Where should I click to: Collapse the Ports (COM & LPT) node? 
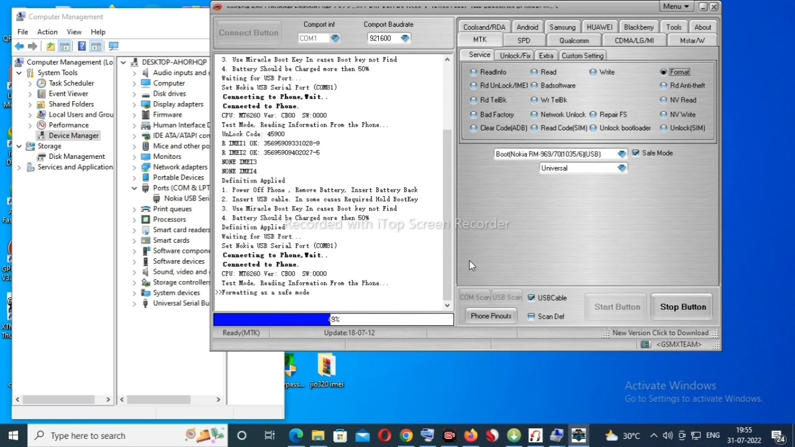point(134,188)
